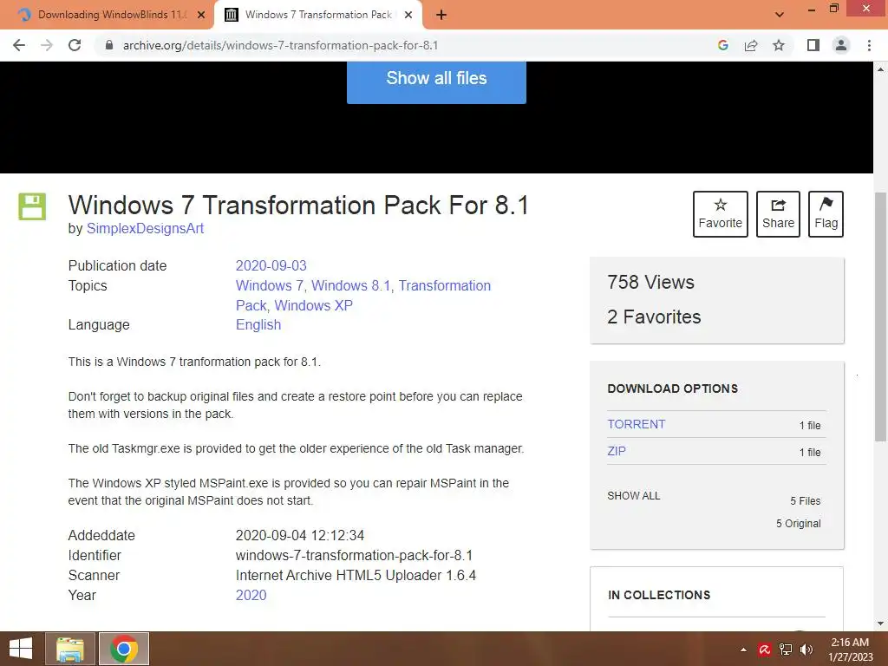888x666 pixels.
Task: View site security info via lock icon
Action: pyautogui.click(x=109, y=45)
